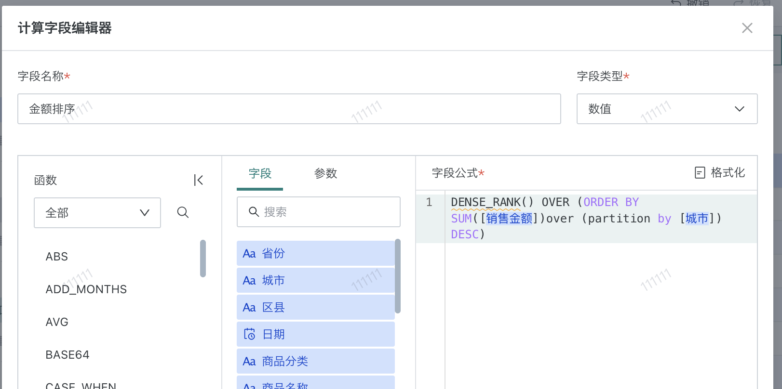This screenshot has height=389, width=782.
Task: Select the 字段 tab
Action: point(260,173)
